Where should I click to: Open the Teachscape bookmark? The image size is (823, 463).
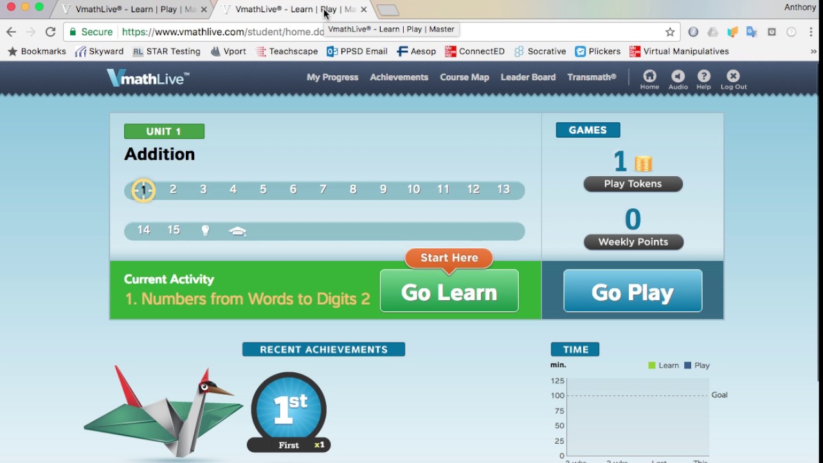tap(287, 51)
